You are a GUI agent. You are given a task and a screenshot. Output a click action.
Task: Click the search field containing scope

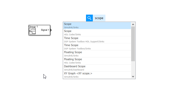(99, 18)
